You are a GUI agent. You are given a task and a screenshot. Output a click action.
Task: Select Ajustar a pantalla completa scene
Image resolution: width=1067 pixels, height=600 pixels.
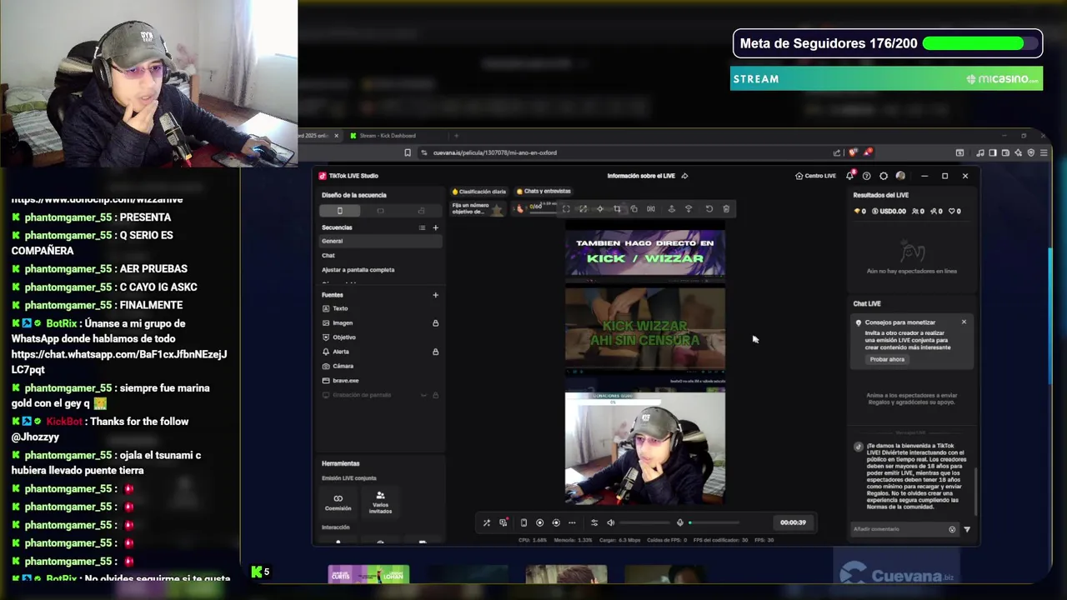(380, 270)
